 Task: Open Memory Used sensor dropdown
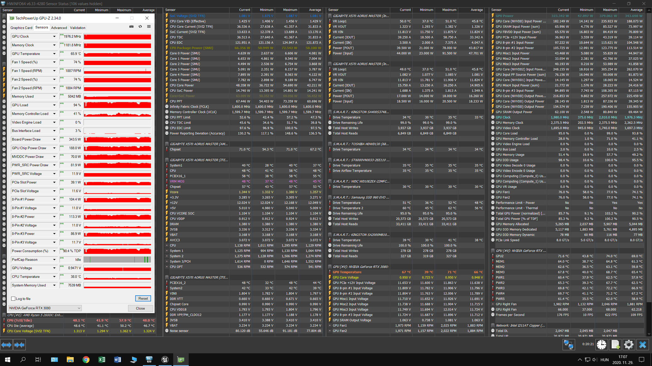tap(54, 96)
